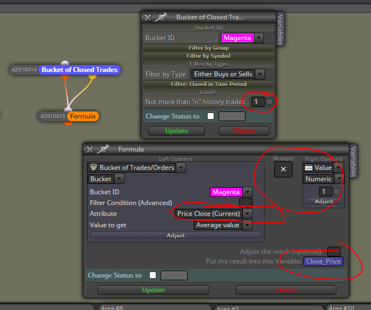Click Magenta swatch in Formula panel
Screen dimensions: 371x310
click(x=226, y=192)
